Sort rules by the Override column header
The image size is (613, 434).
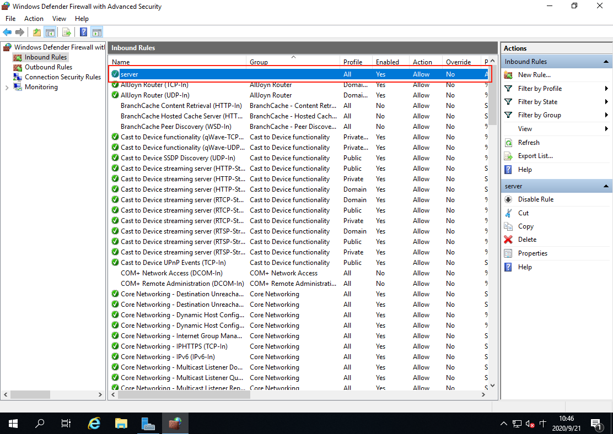pos(462,62)
